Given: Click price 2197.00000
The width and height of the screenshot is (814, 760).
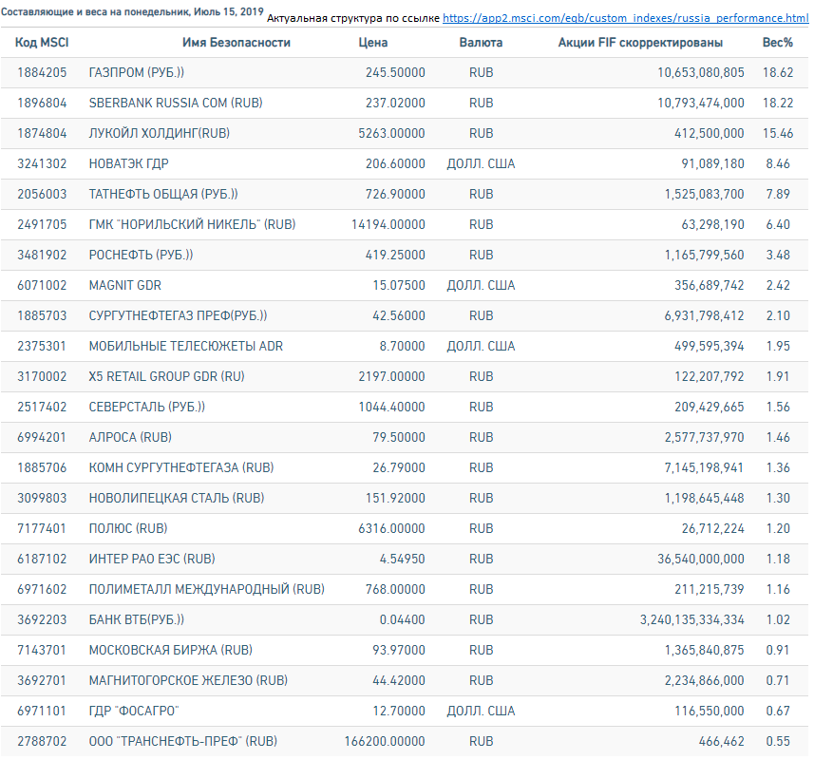Looking at the screenshot, I should pos(391,376).
